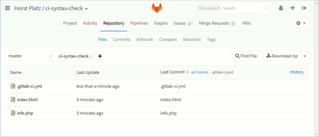Click the Find File button
Image resolution: width=319 pixels, height=137 pixels.
[x=246, y=56]
